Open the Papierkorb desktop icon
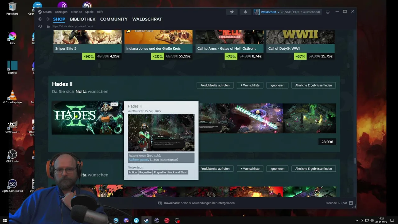 12,8
